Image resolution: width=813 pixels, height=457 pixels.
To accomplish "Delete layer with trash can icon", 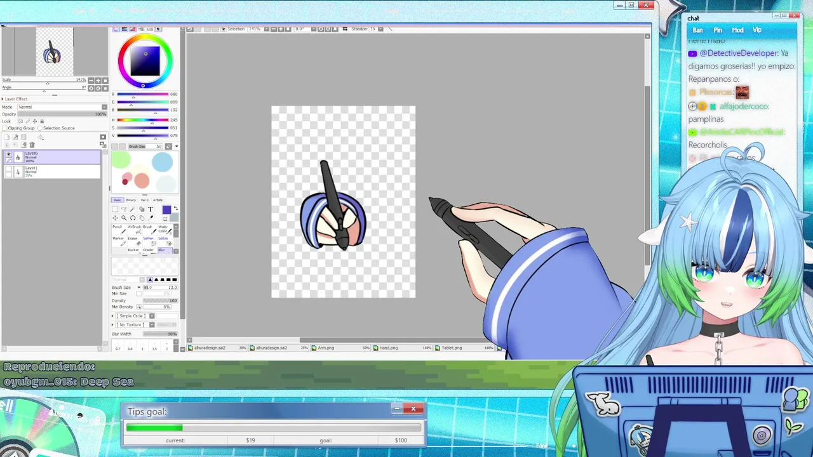I will 32,145.
